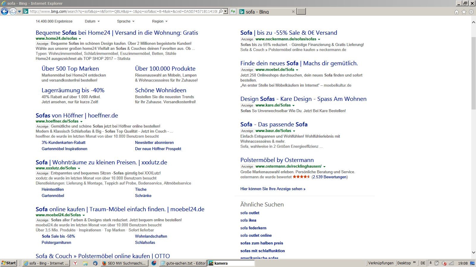Click the browser Forward arrow button
This screenshot has width=476, height=267.
pyautogui.click(x=13, y=11)
